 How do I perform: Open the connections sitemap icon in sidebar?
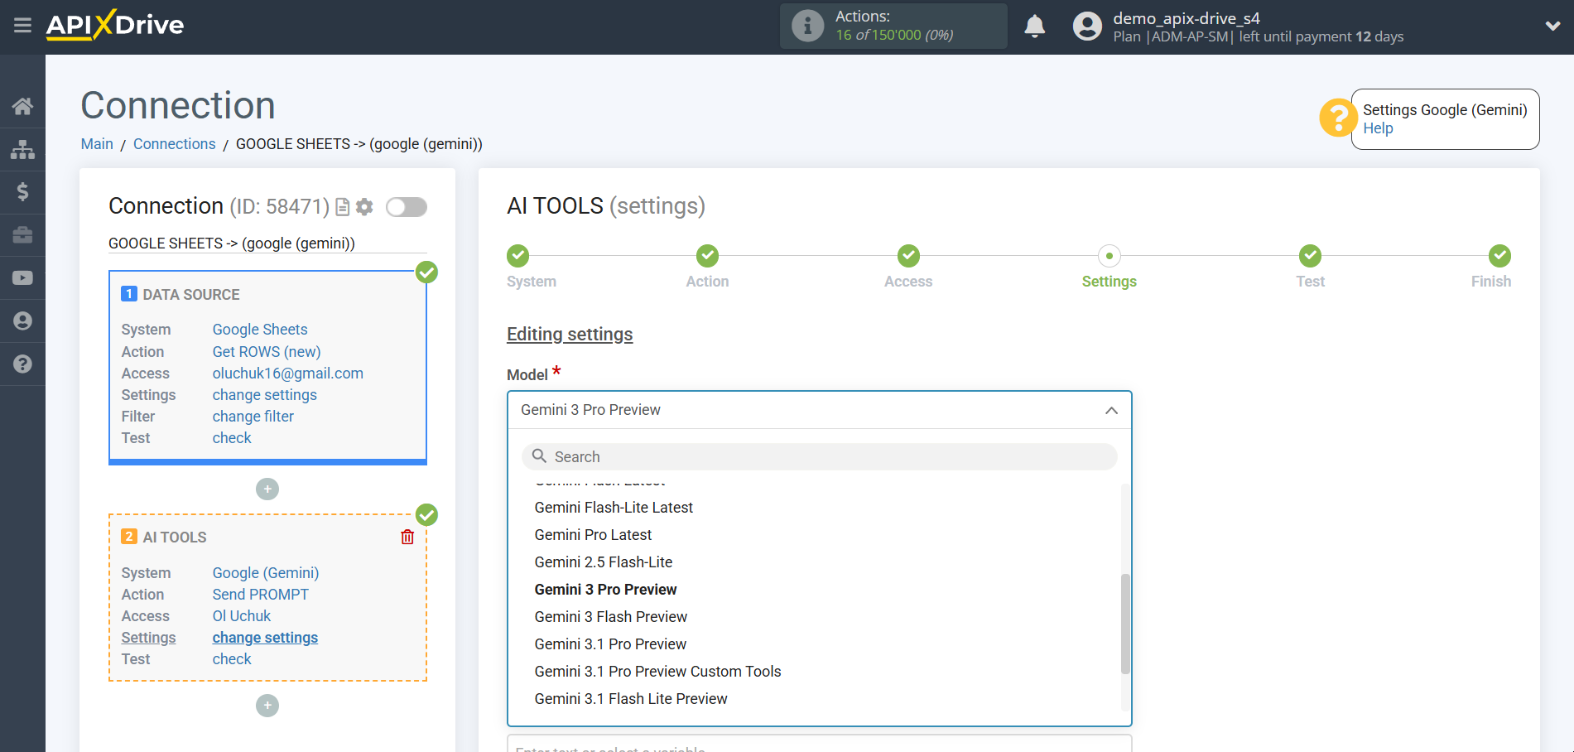coord(22,149)
